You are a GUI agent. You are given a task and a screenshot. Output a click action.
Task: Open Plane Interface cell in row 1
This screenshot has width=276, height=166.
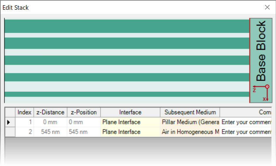point(130,122)
